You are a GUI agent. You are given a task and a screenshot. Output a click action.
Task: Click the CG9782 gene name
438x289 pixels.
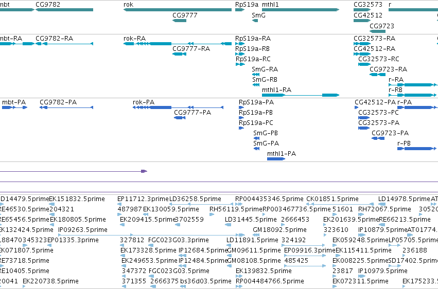point(48,5)
